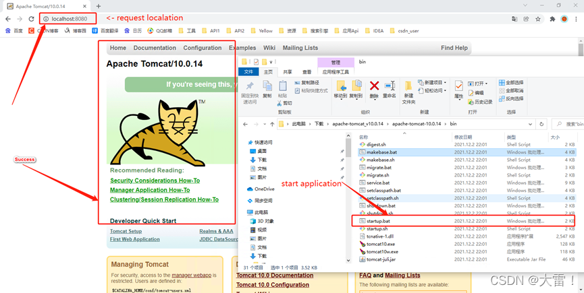Click Explorer up-directory arrow

coord(272,124)
